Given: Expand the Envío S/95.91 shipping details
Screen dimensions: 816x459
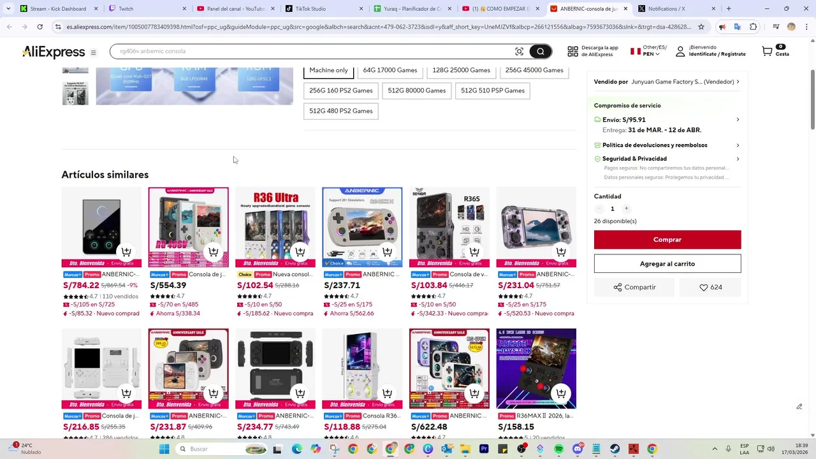Looking at the screenshot, I should (667, 120).
